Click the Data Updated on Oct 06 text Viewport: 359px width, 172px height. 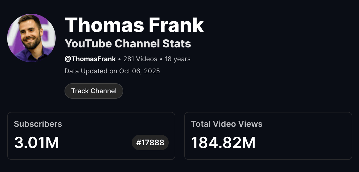click(112, 71)
